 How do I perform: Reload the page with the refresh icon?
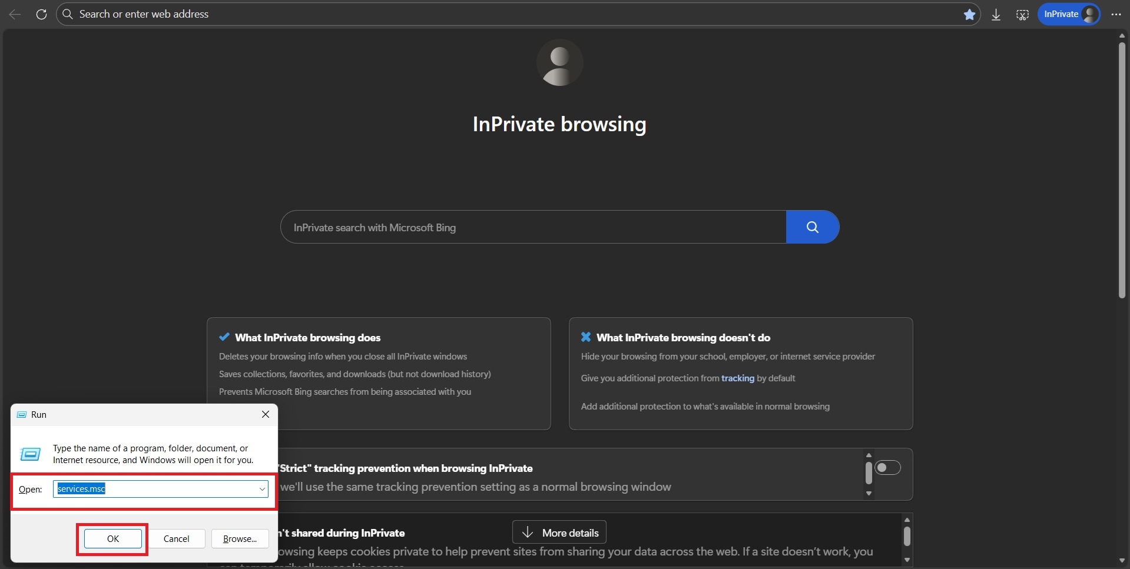pos(41,14)
